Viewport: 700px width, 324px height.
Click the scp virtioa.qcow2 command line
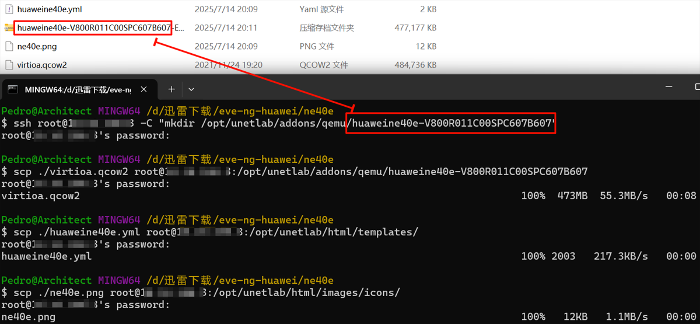(x=295, y=172)
